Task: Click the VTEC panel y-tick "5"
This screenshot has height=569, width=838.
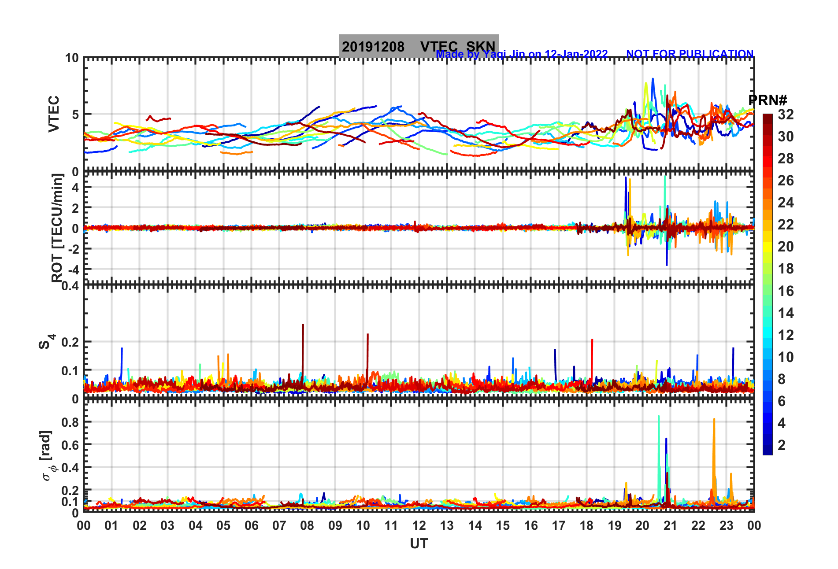Action: point(75,115)
